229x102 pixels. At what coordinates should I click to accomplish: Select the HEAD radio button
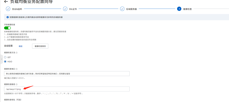click(5, 62)
